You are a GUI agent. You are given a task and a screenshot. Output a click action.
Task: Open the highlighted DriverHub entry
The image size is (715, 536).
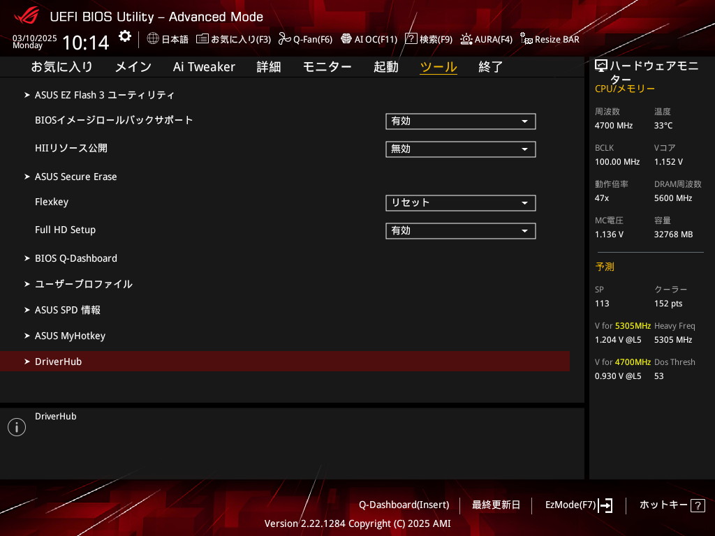[285, 362]
